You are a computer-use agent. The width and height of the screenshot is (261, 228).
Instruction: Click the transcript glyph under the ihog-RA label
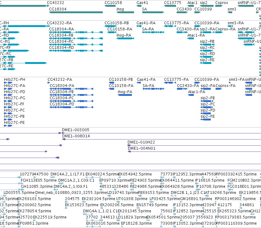[125, 38]
